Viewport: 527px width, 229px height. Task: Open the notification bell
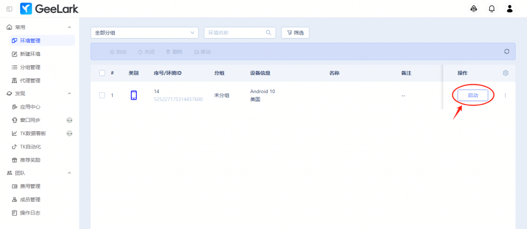pyautogui.click(x=491, y=9)
